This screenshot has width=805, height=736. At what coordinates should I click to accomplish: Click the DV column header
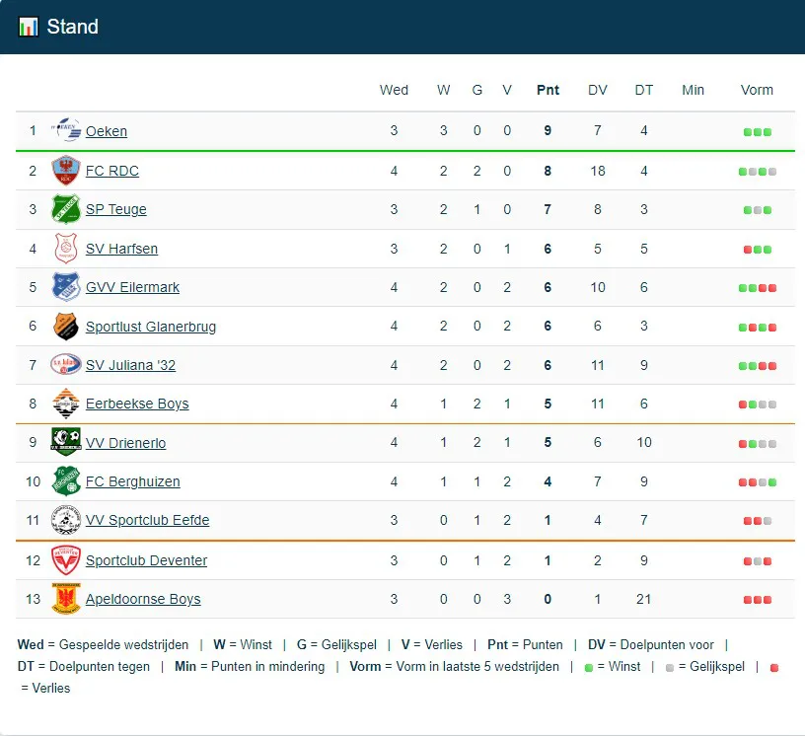point(598,90)
